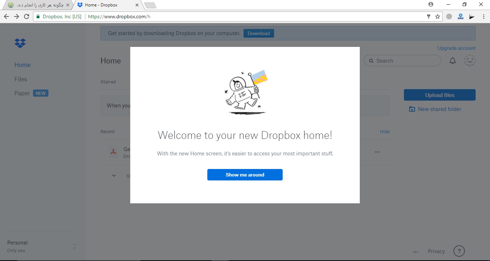The height and width of the screenshot is (261, 490).
Task: Open the recent file's ellipsis menu
Action: 377,152
